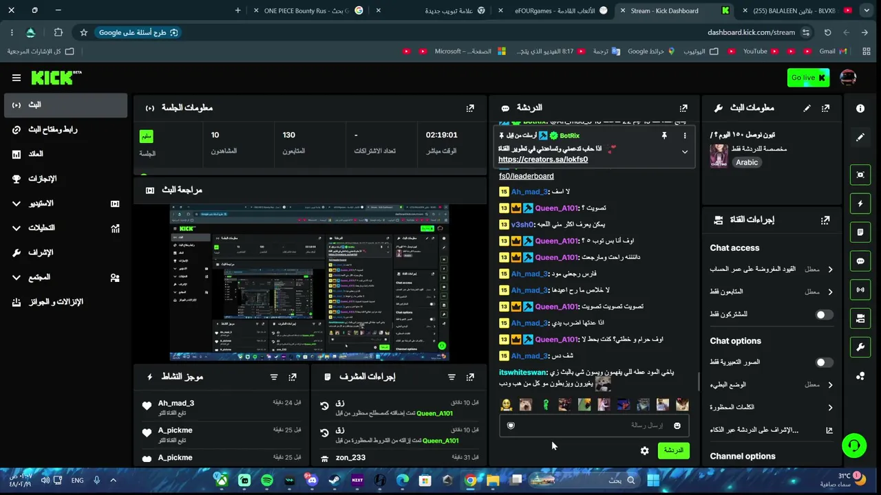
Task: Open the green headset support button
Action: click(x=854, y=445)
